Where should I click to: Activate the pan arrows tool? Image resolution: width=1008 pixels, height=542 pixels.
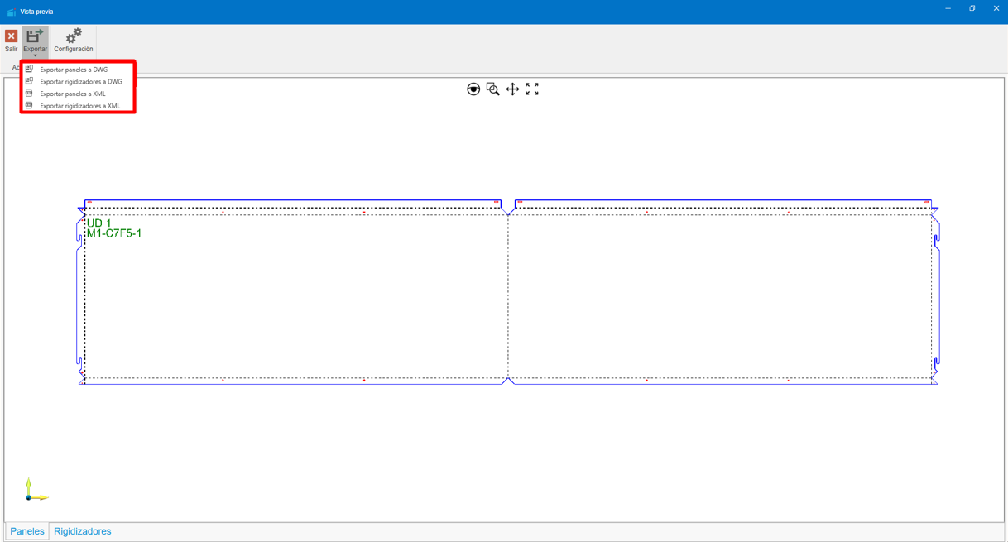point(512,89)
